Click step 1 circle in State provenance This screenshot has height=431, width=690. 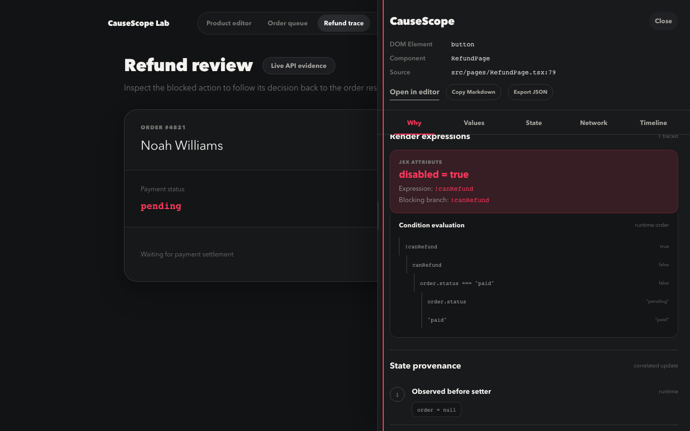click(397, 395)
